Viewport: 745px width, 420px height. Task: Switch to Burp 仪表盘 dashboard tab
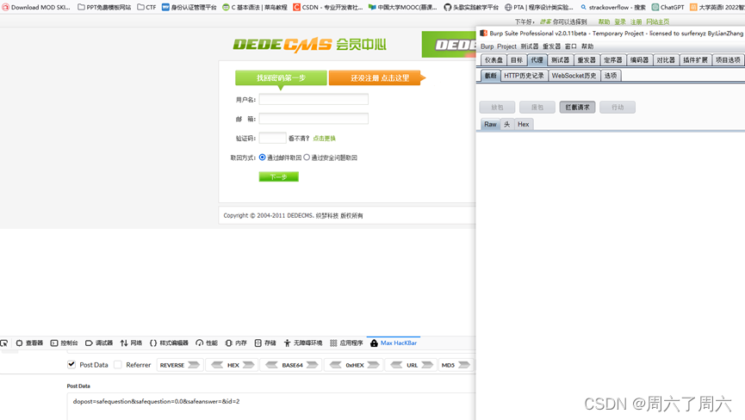tap(494, 59)
